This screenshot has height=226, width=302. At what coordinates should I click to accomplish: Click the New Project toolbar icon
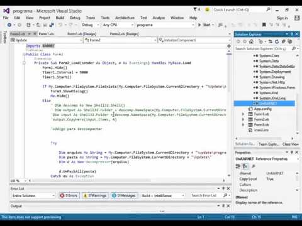coord(28,25)
